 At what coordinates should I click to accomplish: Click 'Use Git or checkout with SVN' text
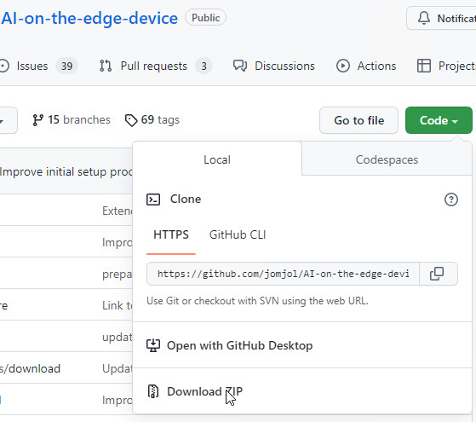(257, 301)
